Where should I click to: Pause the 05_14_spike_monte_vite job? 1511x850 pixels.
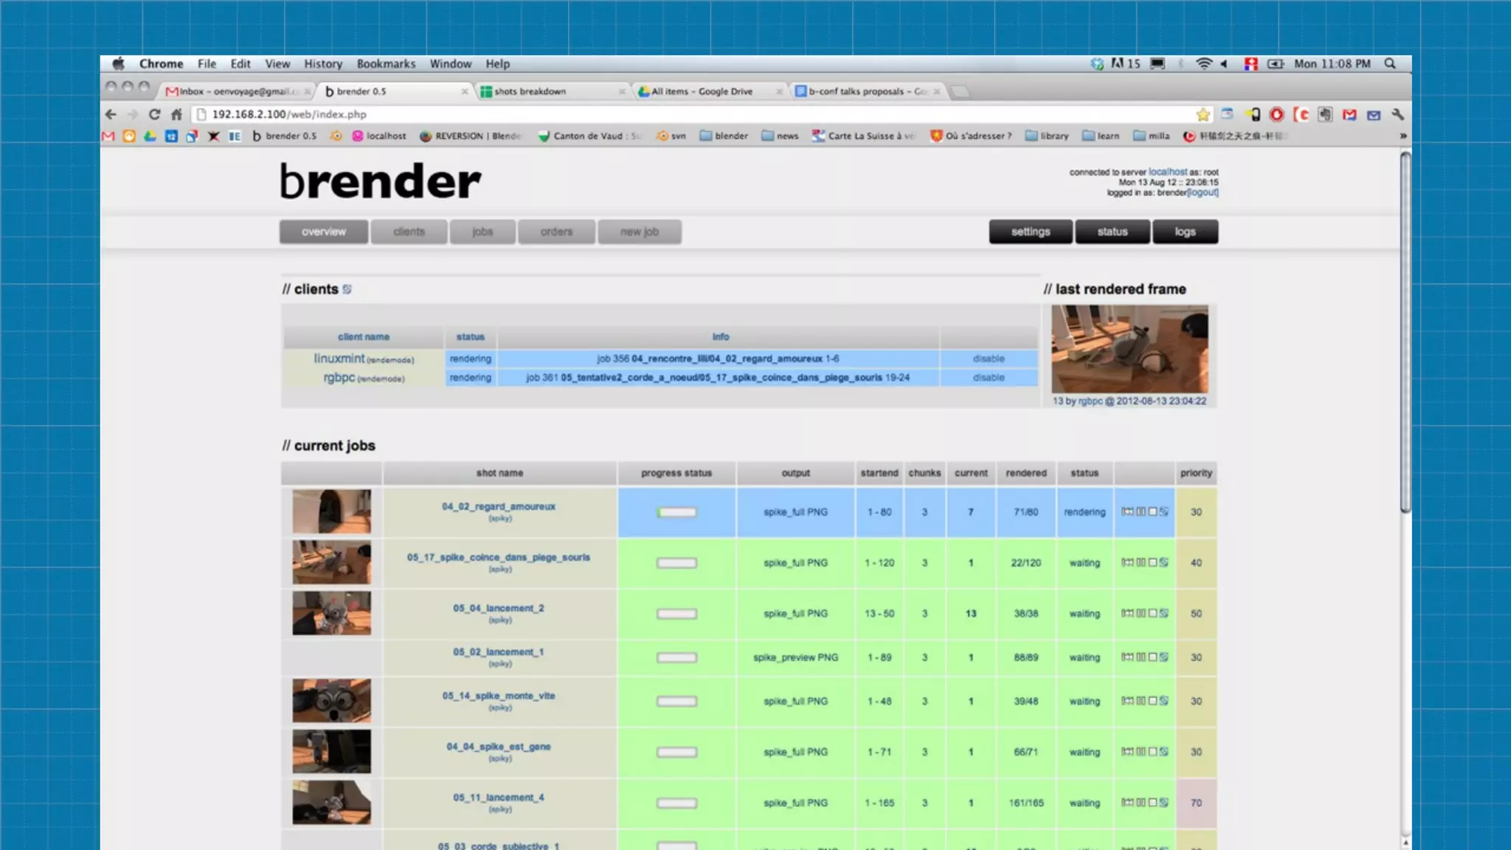pos(1141,701)
